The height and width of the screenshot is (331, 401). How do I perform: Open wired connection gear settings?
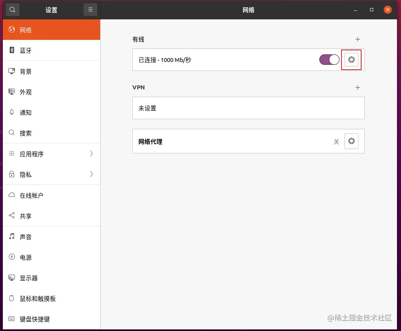[x=352, y=60]
